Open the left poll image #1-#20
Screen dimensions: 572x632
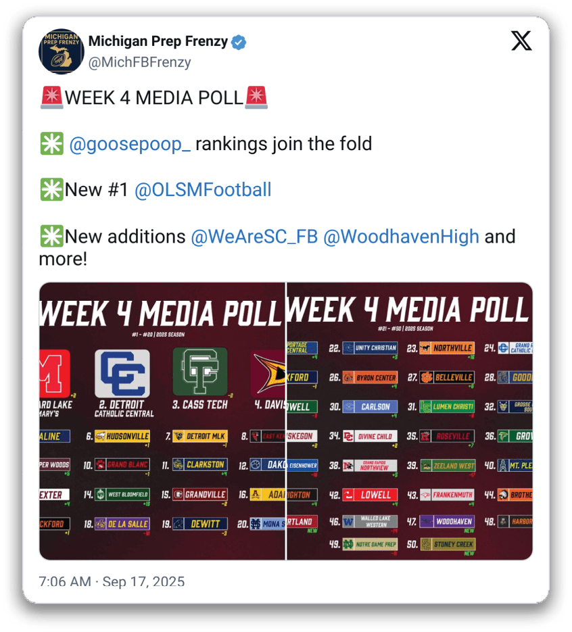click(162, 421)
